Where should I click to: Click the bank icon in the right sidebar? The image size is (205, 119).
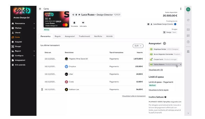pyautogui.click(x=188, y=51)
